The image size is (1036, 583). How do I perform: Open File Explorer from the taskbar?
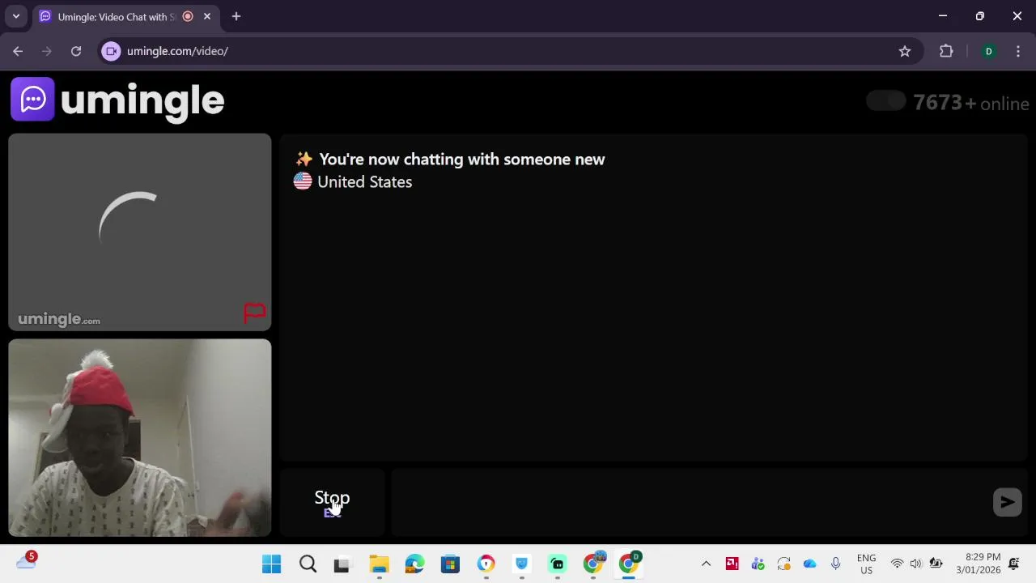point(379,564)
